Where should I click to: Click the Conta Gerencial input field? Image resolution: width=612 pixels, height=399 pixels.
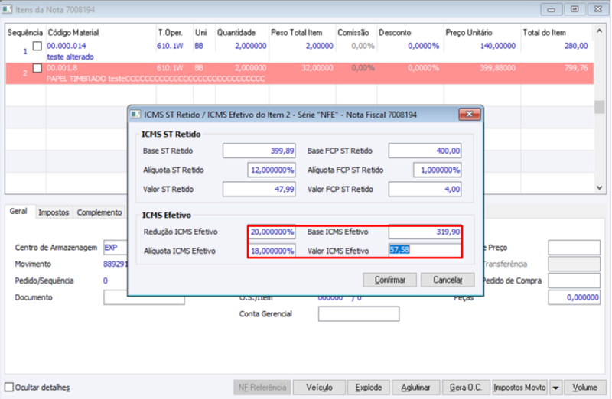(359, 314)
